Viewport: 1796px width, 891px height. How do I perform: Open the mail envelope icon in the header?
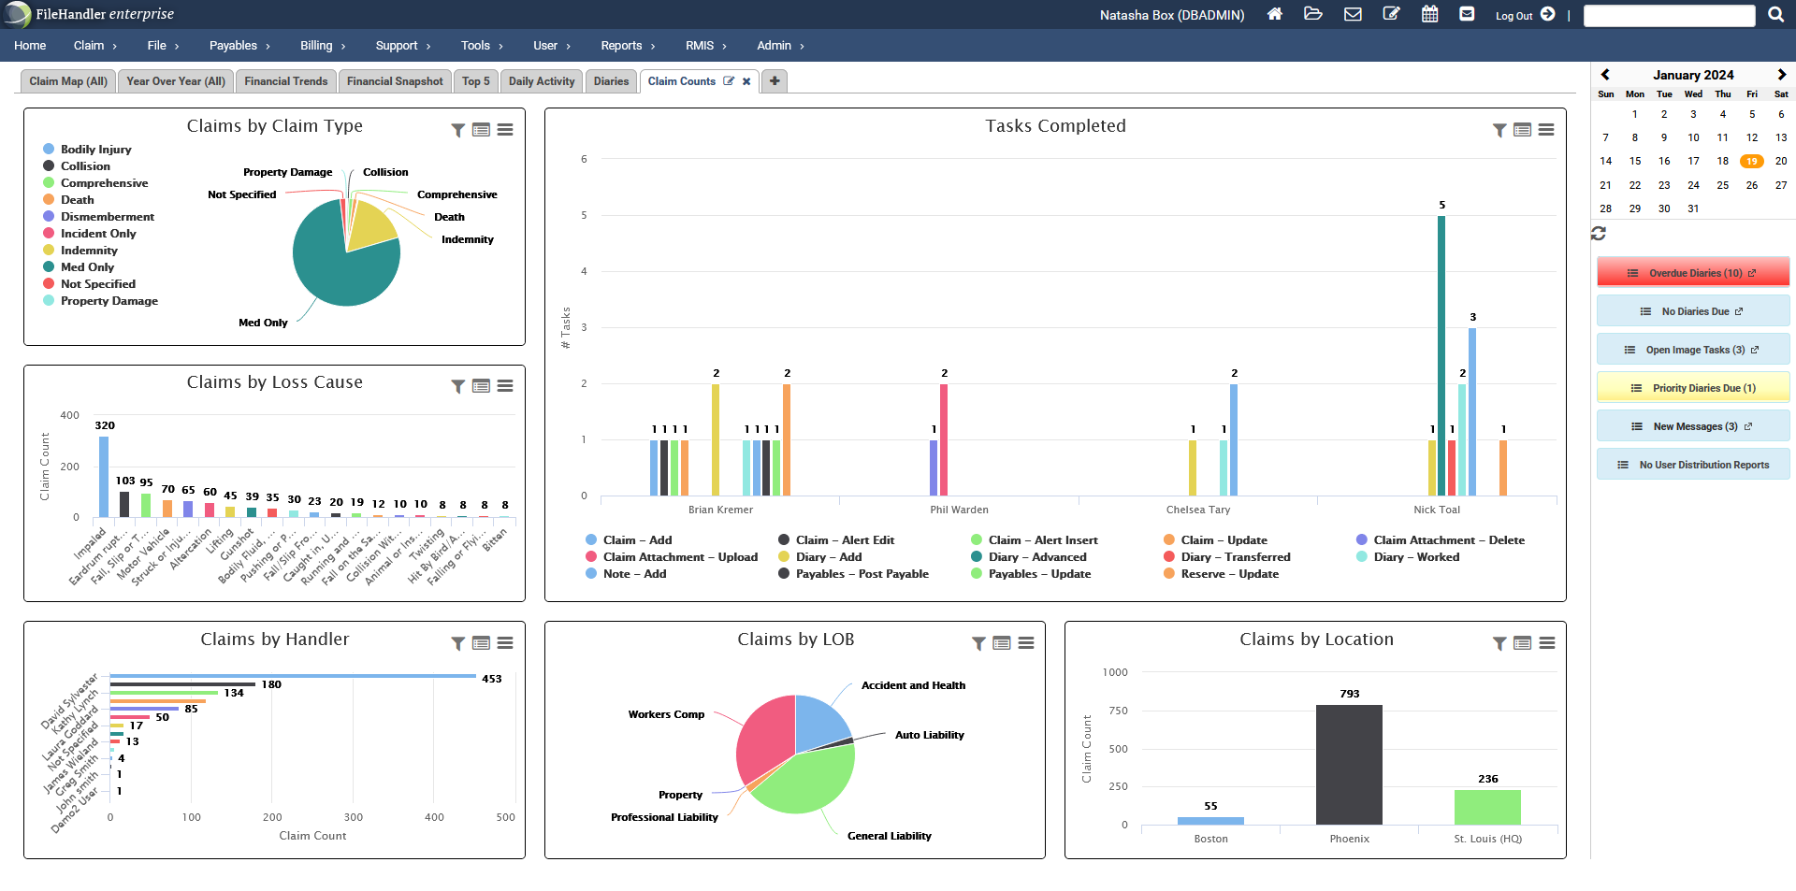point(1353,14)
